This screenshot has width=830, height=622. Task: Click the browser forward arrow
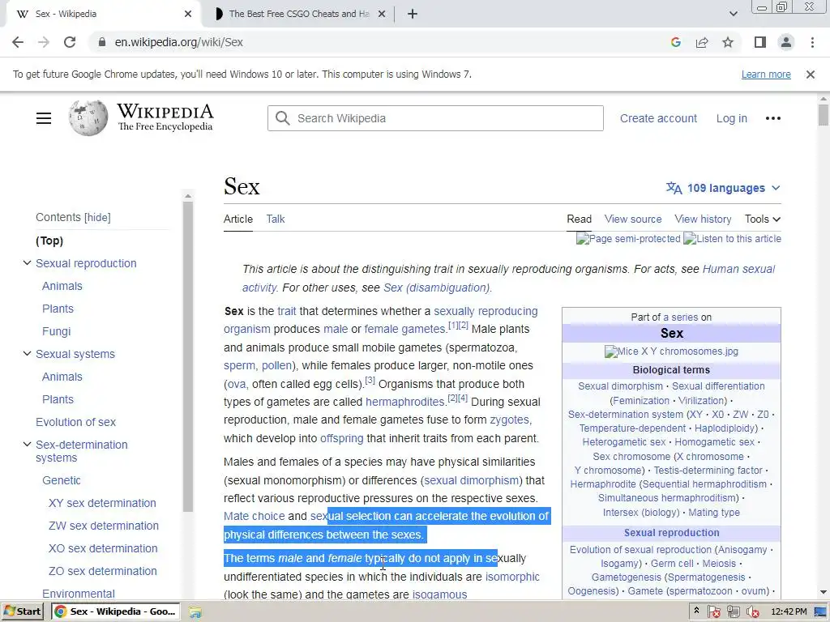pyautogui.click(x=44, y=42)
